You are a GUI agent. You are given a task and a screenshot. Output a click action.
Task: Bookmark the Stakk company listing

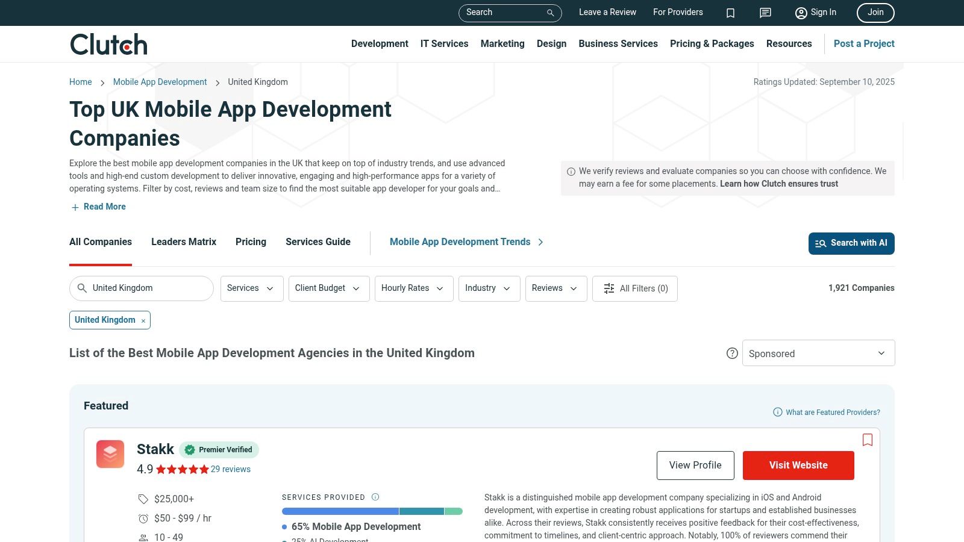(x=868, y=440)
